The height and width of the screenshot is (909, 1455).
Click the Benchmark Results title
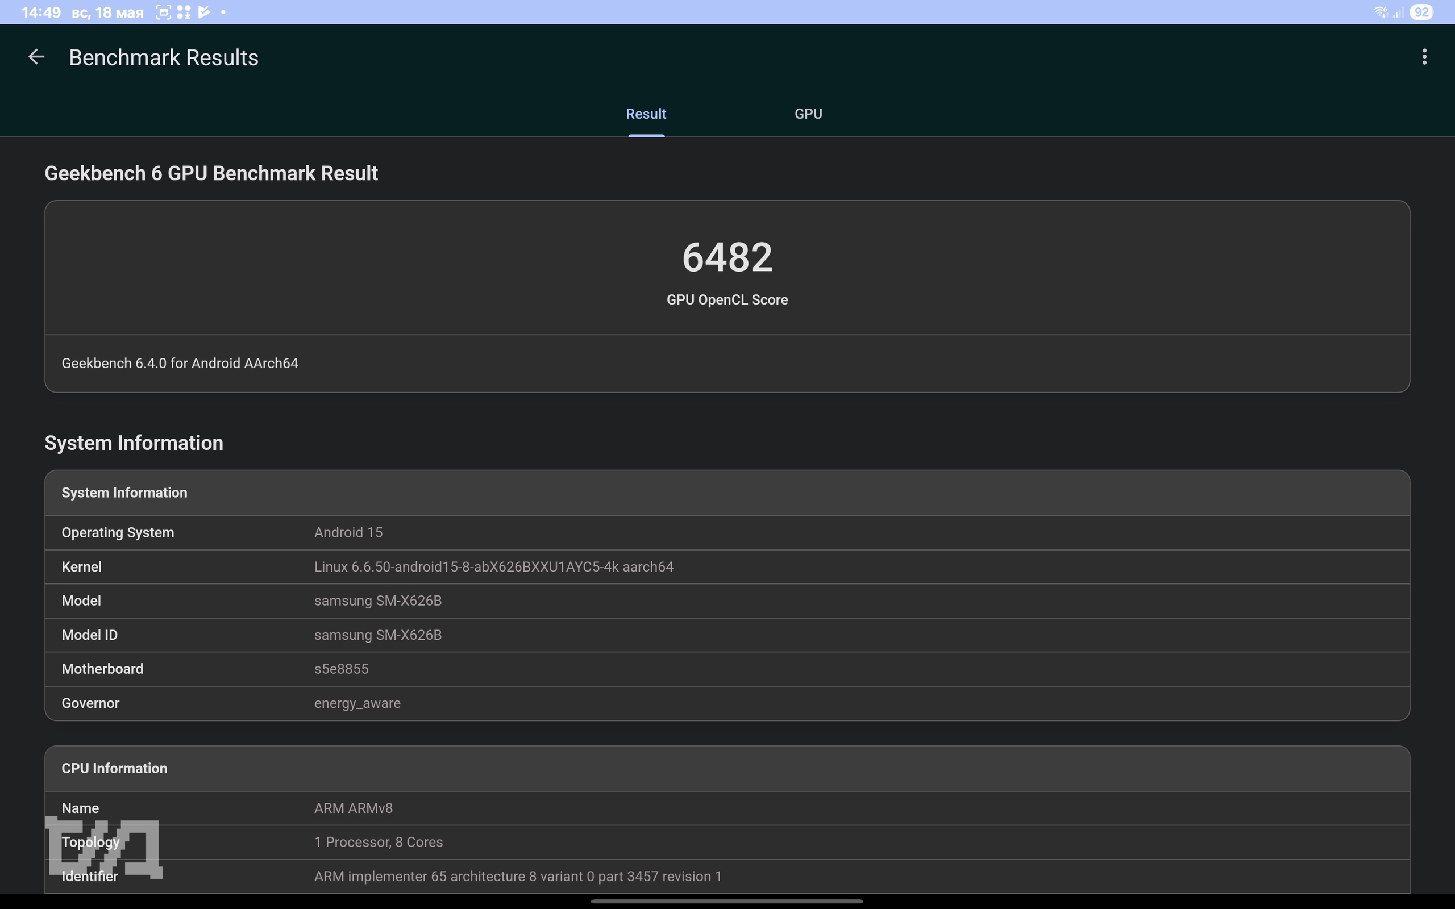[164, 57]
